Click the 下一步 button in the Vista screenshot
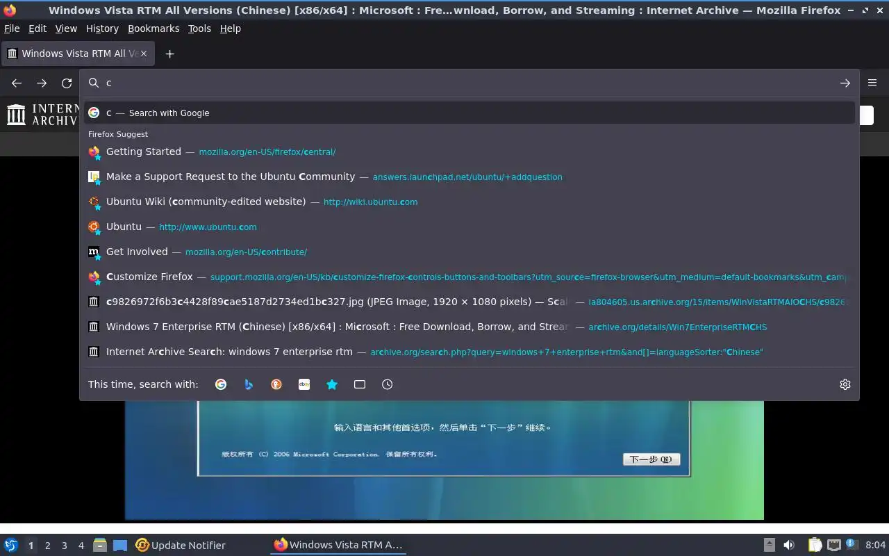Viewport: 889px width, 556px height. point(651,459)
